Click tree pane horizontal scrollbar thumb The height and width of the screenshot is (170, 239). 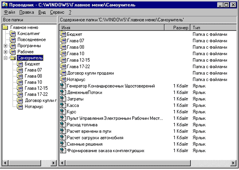click(25, 163)
